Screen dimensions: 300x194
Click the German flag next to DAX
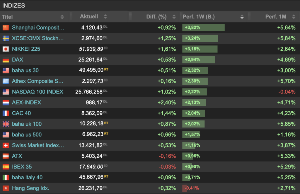coord(6,60)
